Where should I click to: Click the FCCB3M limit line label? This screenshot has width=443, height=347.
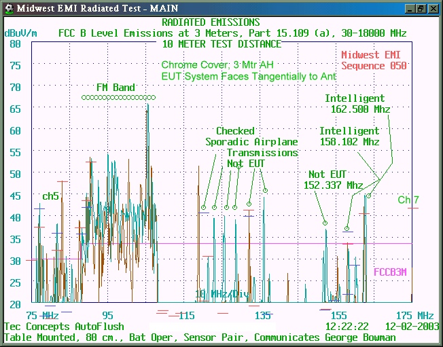(389, 272)
